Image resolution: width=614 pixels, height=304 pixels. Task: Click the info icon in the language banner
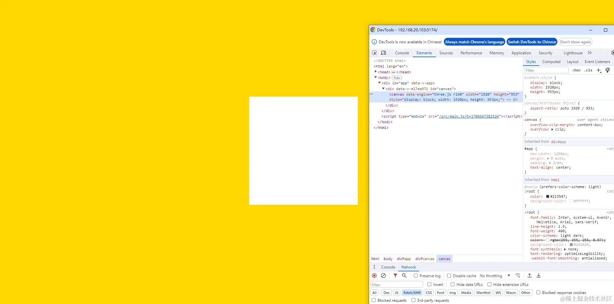pos(374,42)
